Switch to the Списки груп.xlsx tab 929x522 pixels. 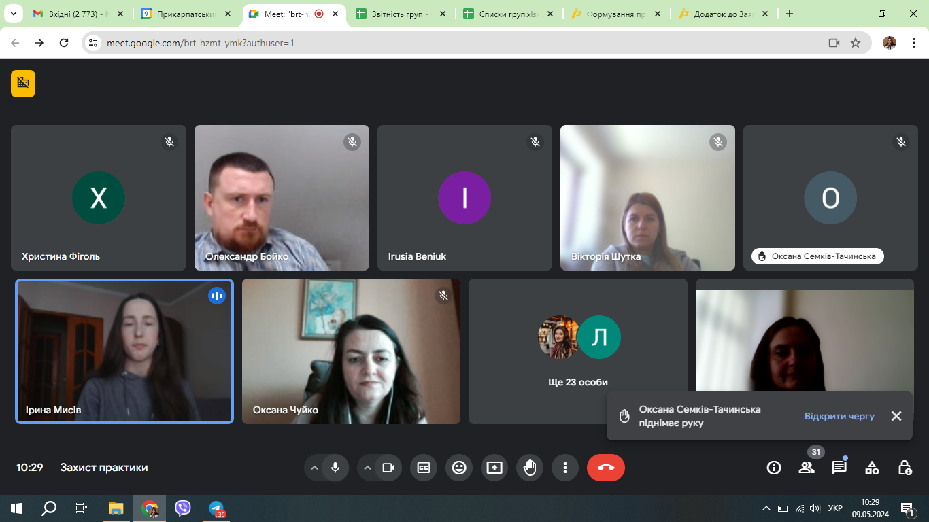507,14
